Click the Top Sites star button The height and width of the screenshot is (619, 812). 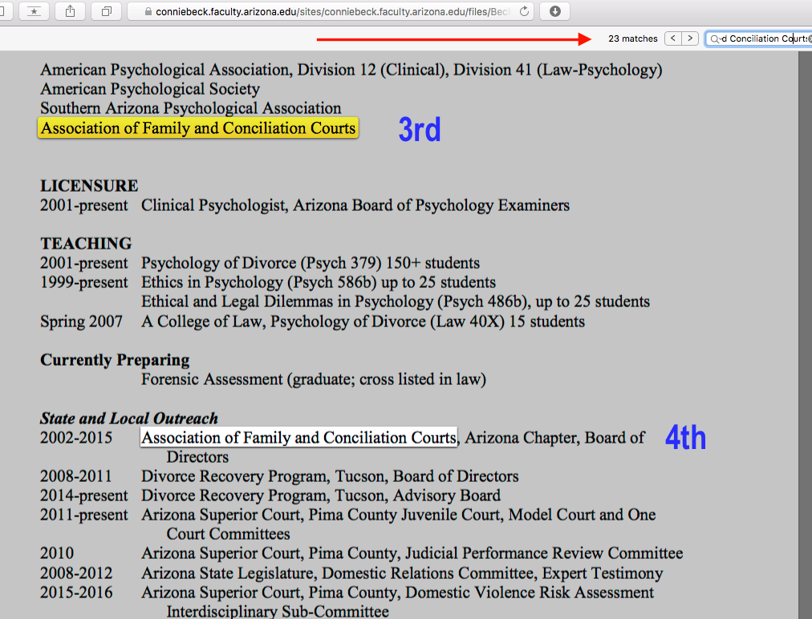pos(33,11)
